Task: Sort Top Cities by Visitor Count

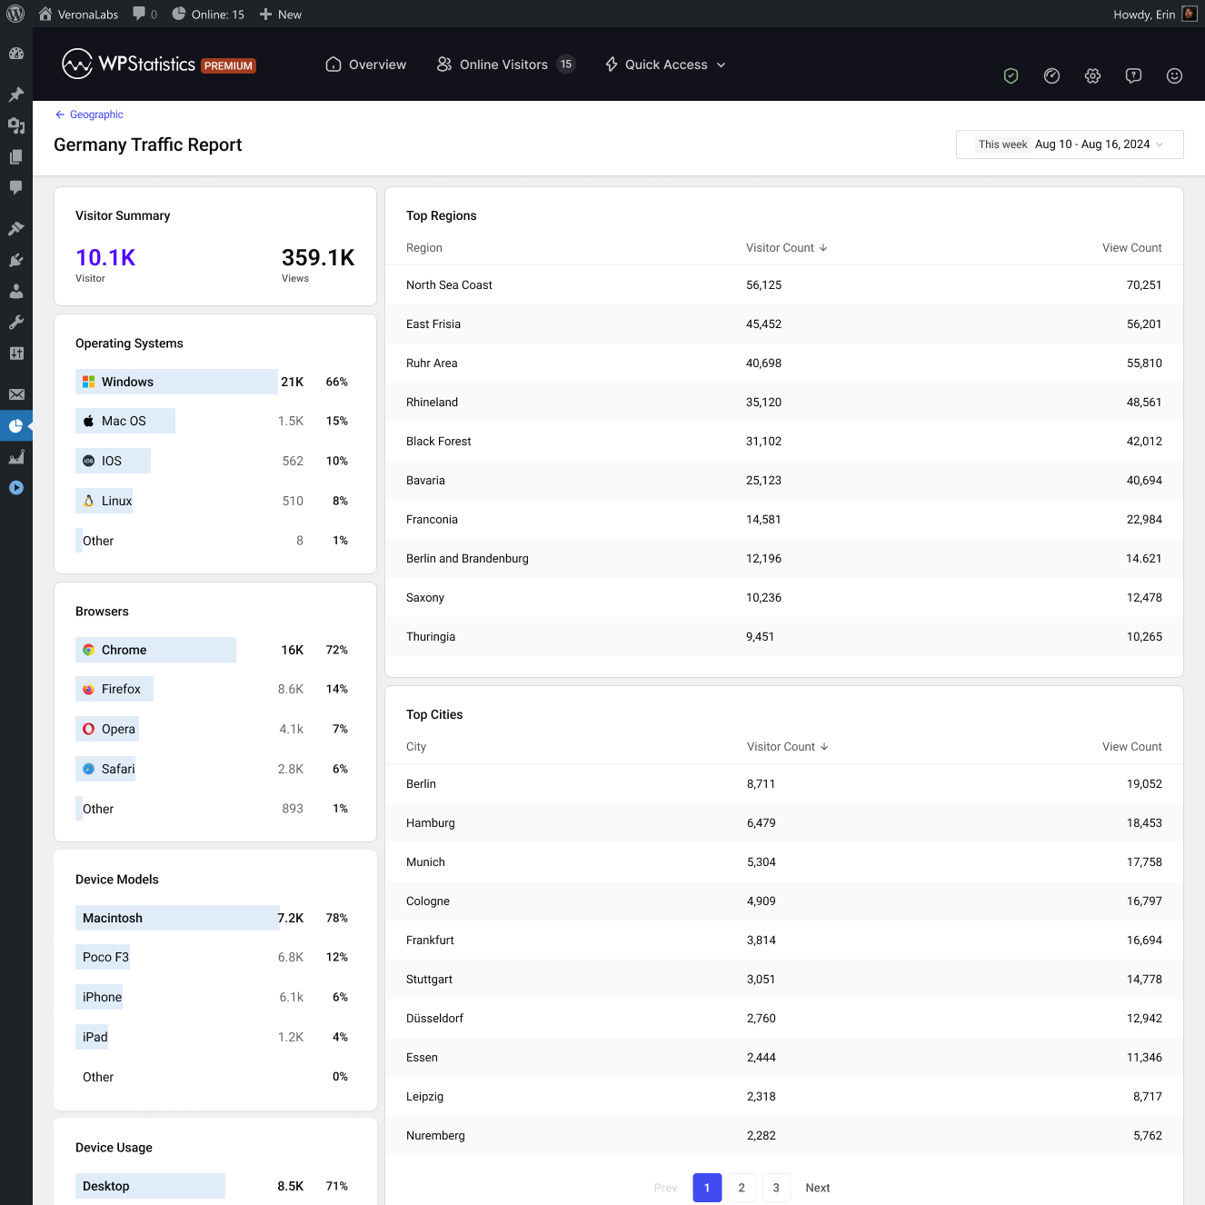Action: pyautogui.click(x=787, y=747)
